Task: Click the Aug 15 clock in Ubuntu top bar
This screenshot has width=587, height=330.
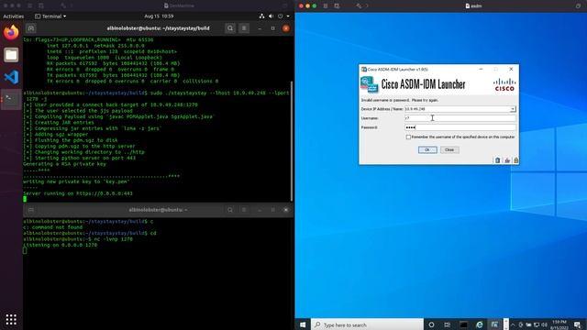Action: (x=159, y=16)
